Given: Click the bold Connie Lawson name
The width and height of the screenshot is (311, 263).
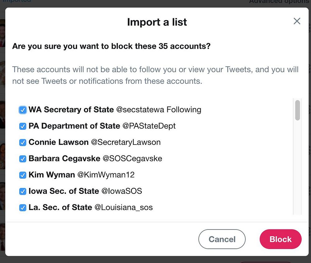Looking at the screenshot, I should click(x=58, y=142).
